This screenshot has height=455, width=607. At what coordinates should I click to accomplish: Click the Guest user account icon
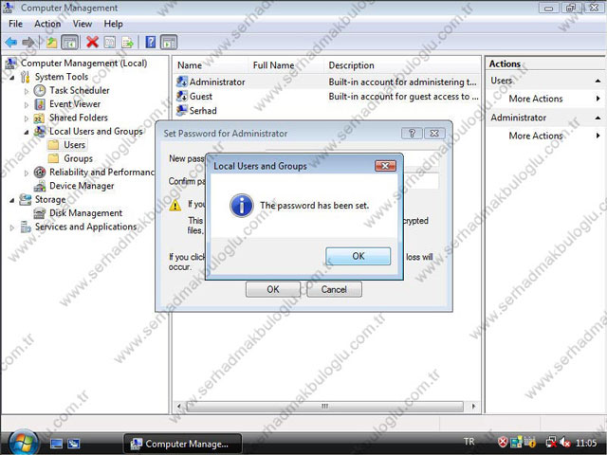tap(181, 96)
